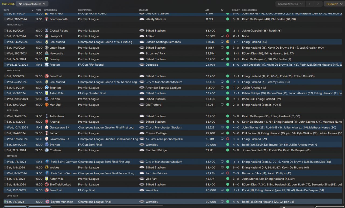Click the Newcastle club badge

[47, 54]
